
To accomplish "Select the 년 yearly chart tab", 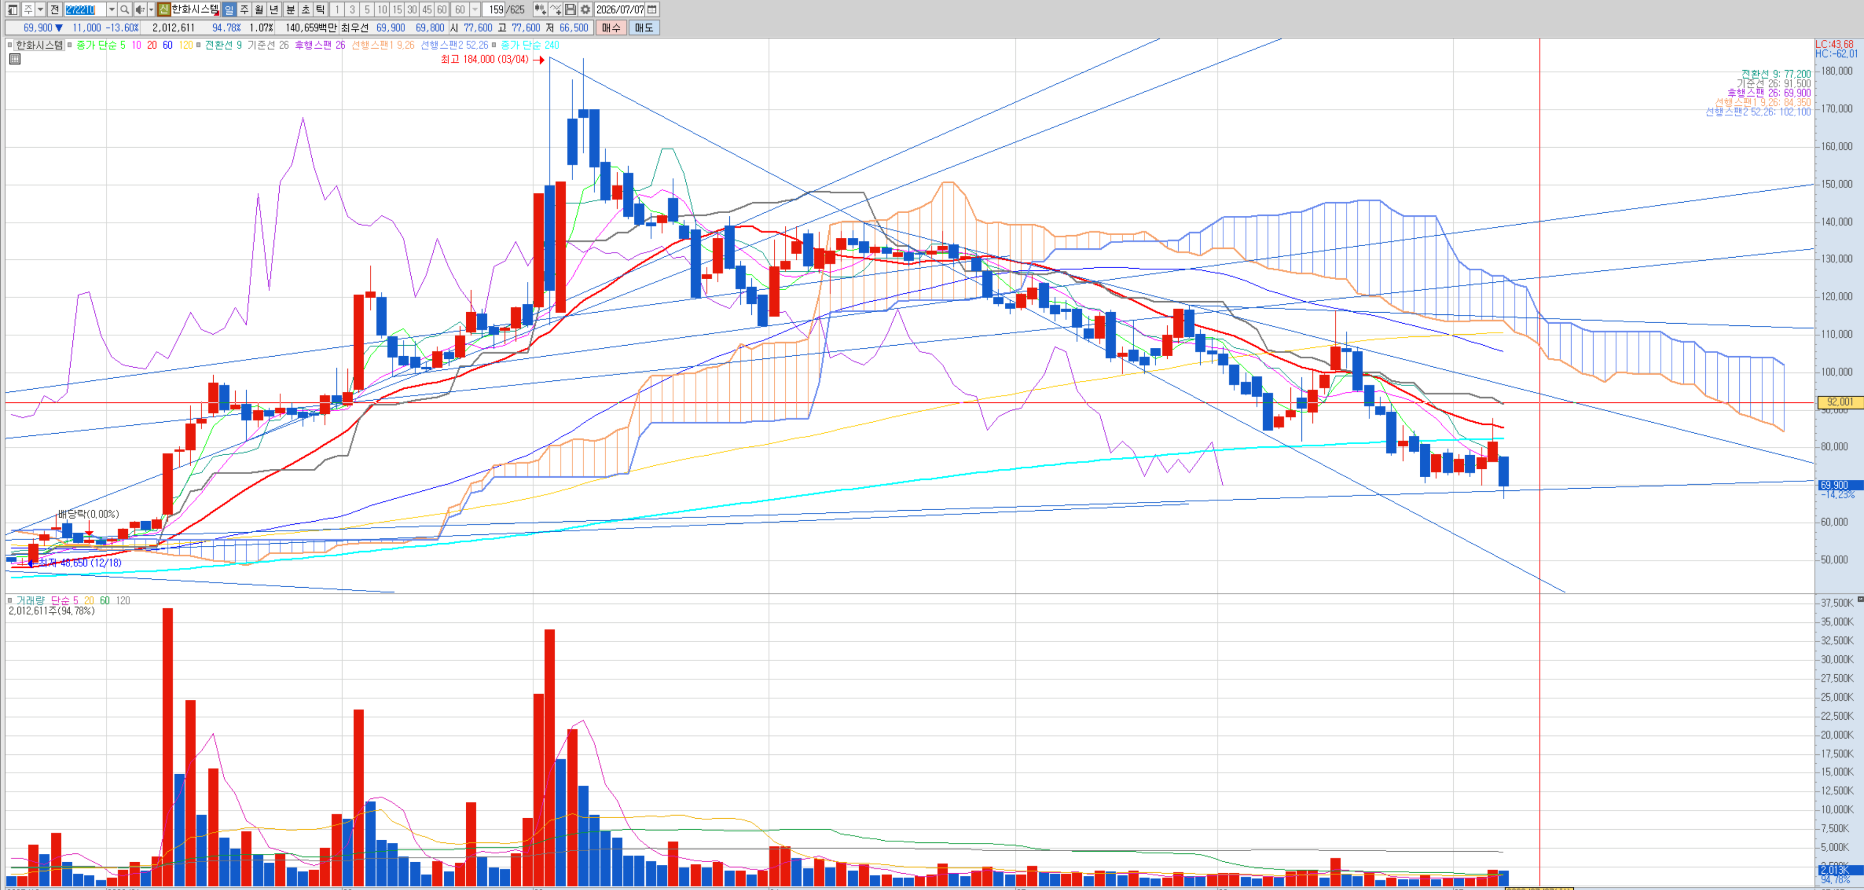I will [x=274, y=9].
